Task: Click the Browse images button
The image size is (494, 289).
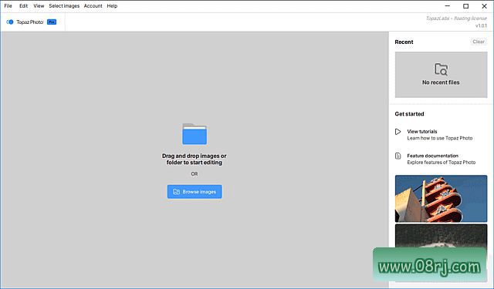Action: point(195,192)
